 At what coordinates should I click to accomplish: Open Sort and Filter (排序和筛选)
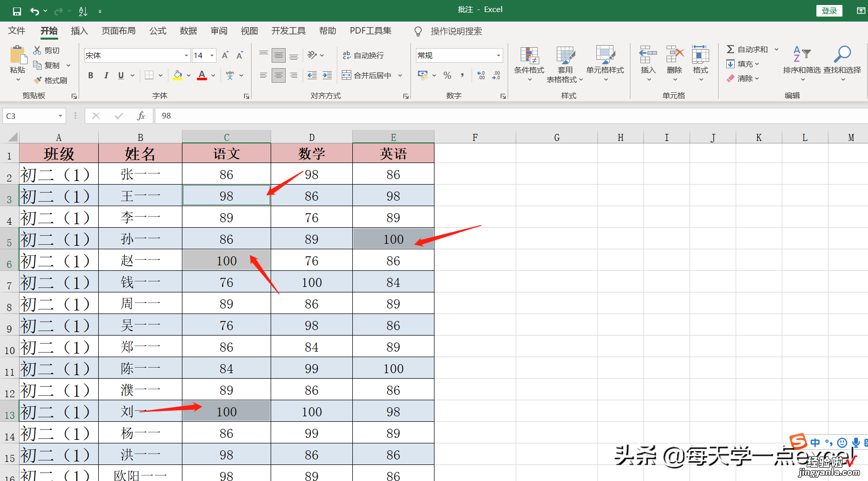[x=802, y=64]
